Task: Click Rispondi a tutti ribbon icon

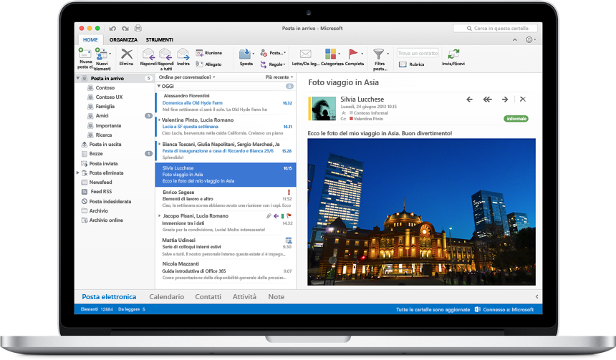Action: tap(165, 54)
